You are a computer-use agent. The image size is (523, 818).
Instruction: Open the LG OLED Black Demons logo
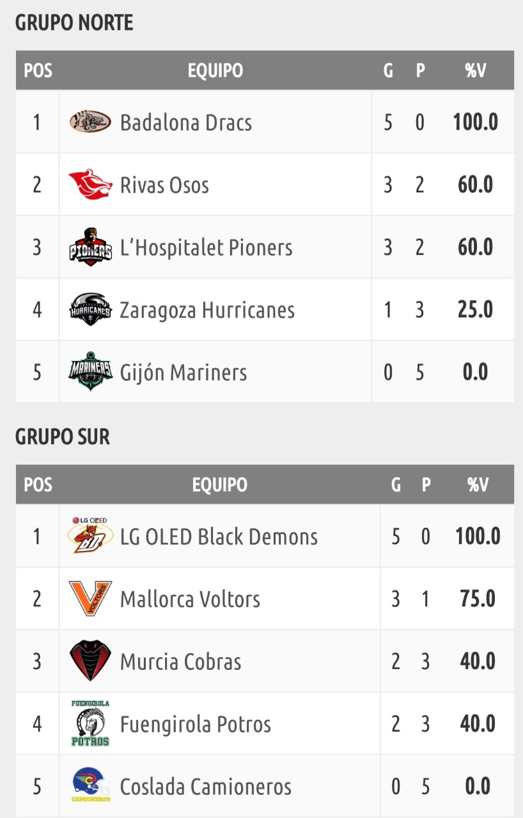click(91, 536)
